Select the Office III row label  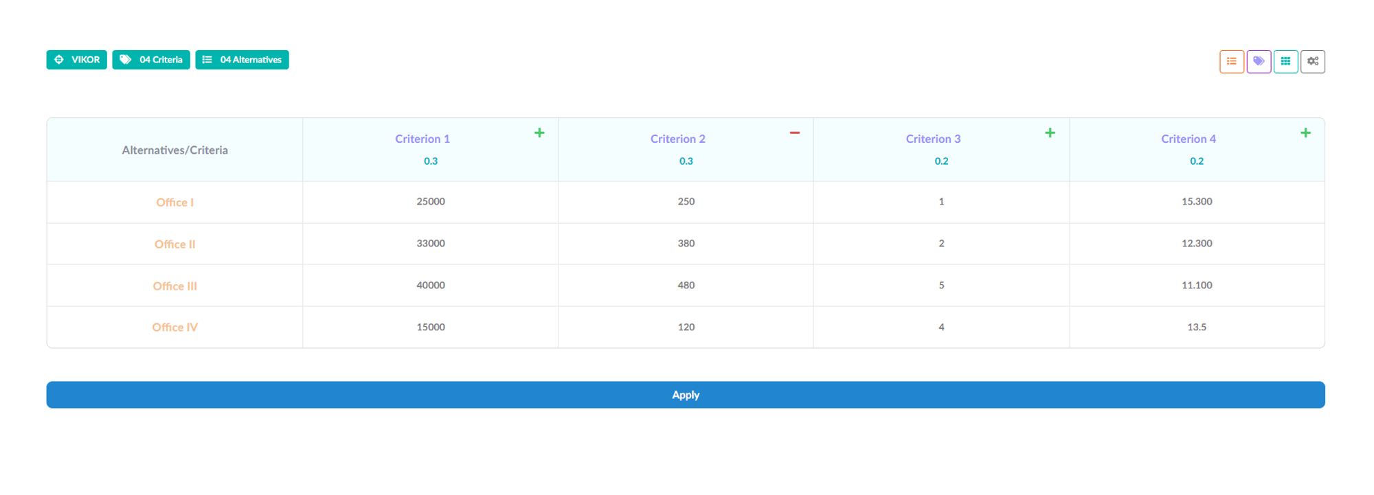[174, 286]
